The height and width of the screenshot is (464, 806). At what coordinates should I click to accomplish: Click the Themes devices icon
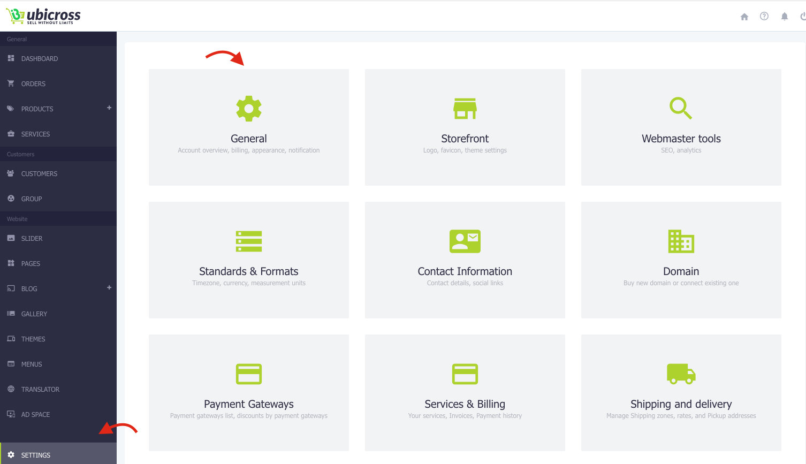pos(11,338)
